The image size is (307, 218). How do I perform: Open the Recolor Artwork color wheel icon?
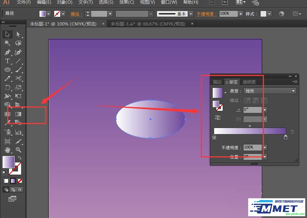click(x=281, y=14)
